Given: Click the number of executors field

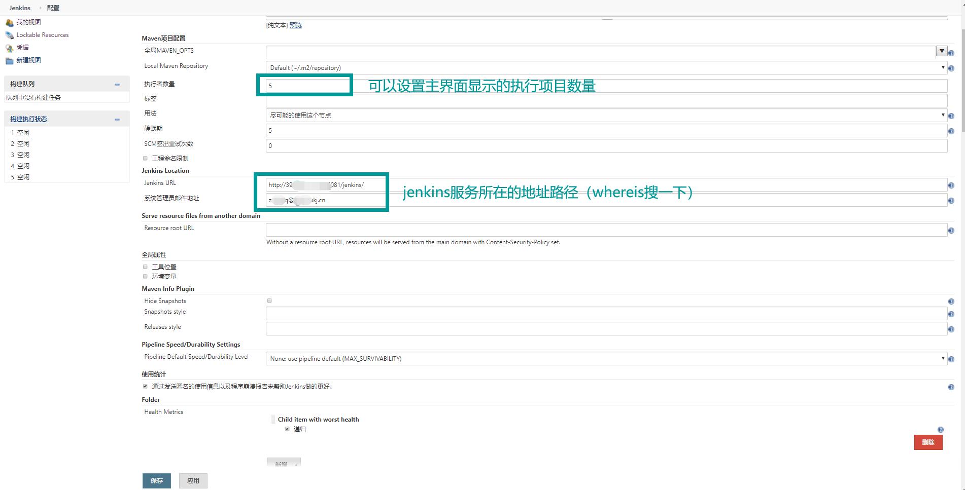Looking at the screenshot, I should pos(606,86).
